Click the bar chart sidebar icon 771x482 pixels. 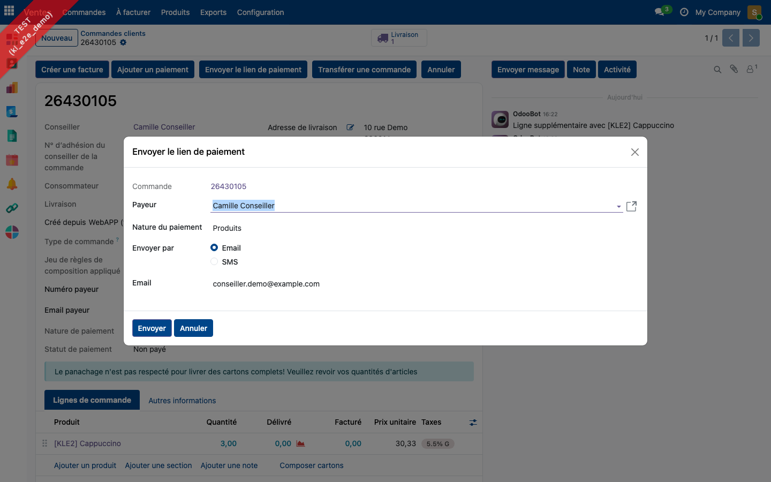pyautogui.click(x=12, y=88)
